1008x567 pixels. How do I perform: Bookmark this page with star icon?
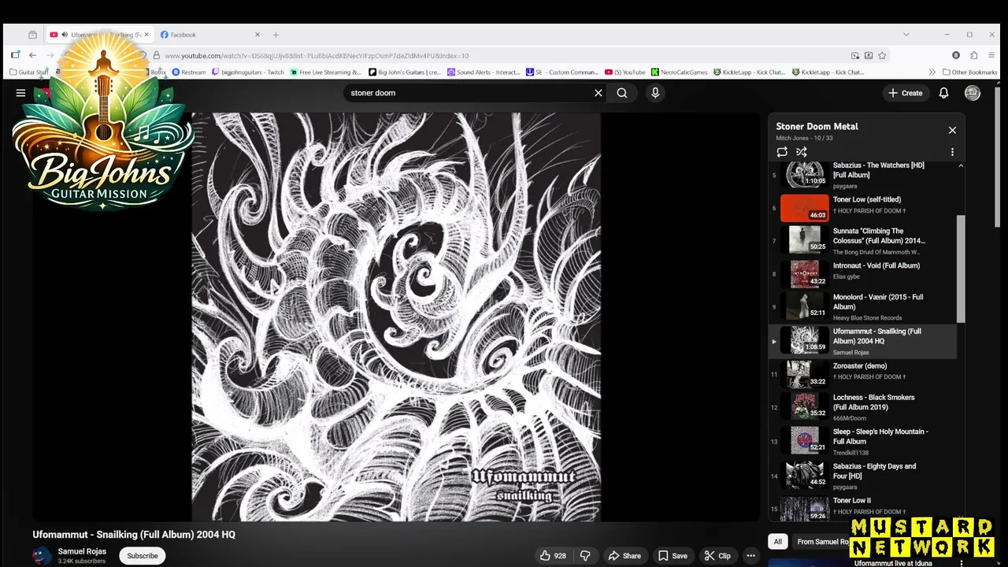[882, 55]
